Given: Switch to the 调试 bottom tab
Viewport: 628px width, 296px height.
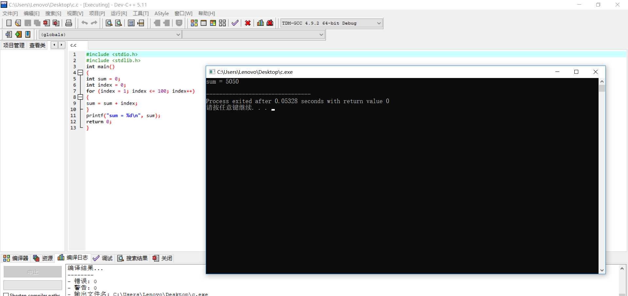Looking at the screenshot, I should click(103, 258).
